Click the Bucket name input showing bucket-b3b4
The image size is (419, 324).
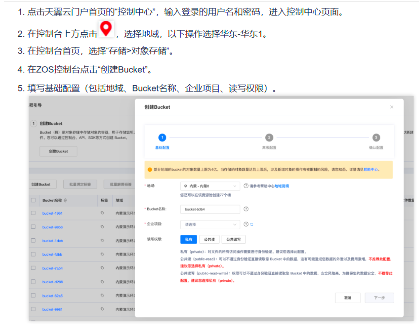[x=210, y=209]
